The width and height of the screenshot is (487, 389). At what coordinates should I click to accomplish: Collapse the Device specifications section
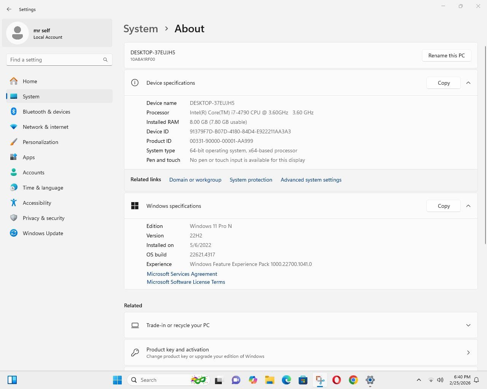tap(468, 83)
